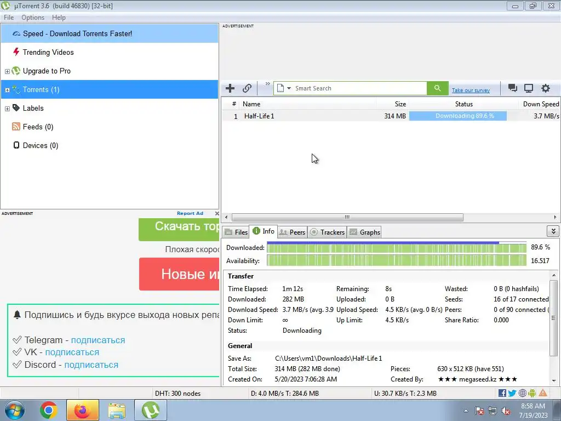Sort the torrent list by Status column
This screenshot has width=561, height=421.
463,104
